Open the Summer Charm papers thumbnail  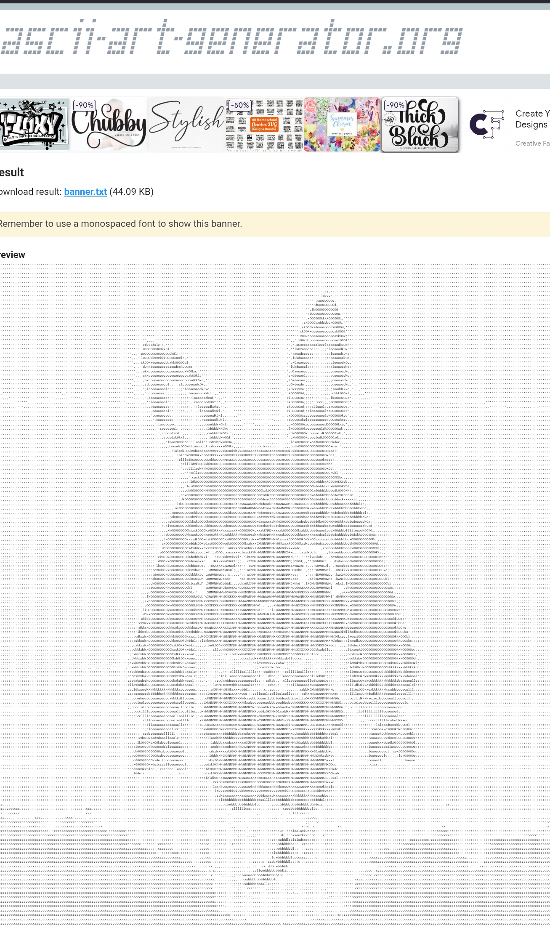[x=342, y=125]
